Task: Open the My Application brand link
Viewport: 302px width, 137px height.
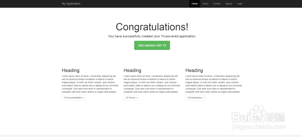Action: (x=71, y=4)
